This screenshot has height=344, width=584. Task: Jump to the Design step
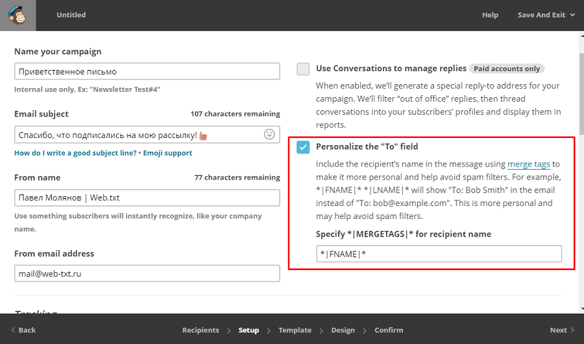click(343, 330)
